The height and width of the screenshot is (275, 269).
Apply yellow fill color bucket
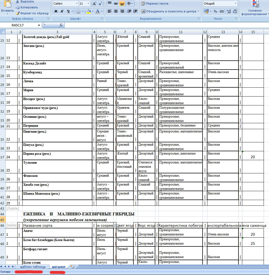coord(89,11)
